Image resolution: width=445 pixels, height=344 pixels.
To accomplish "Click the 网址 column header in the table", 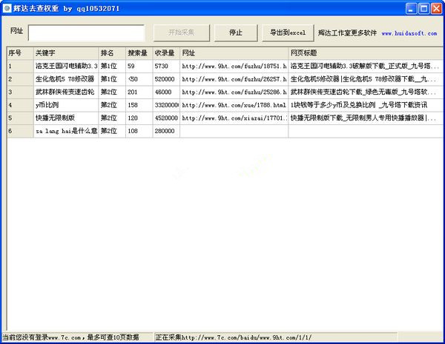I will point(234,53).
